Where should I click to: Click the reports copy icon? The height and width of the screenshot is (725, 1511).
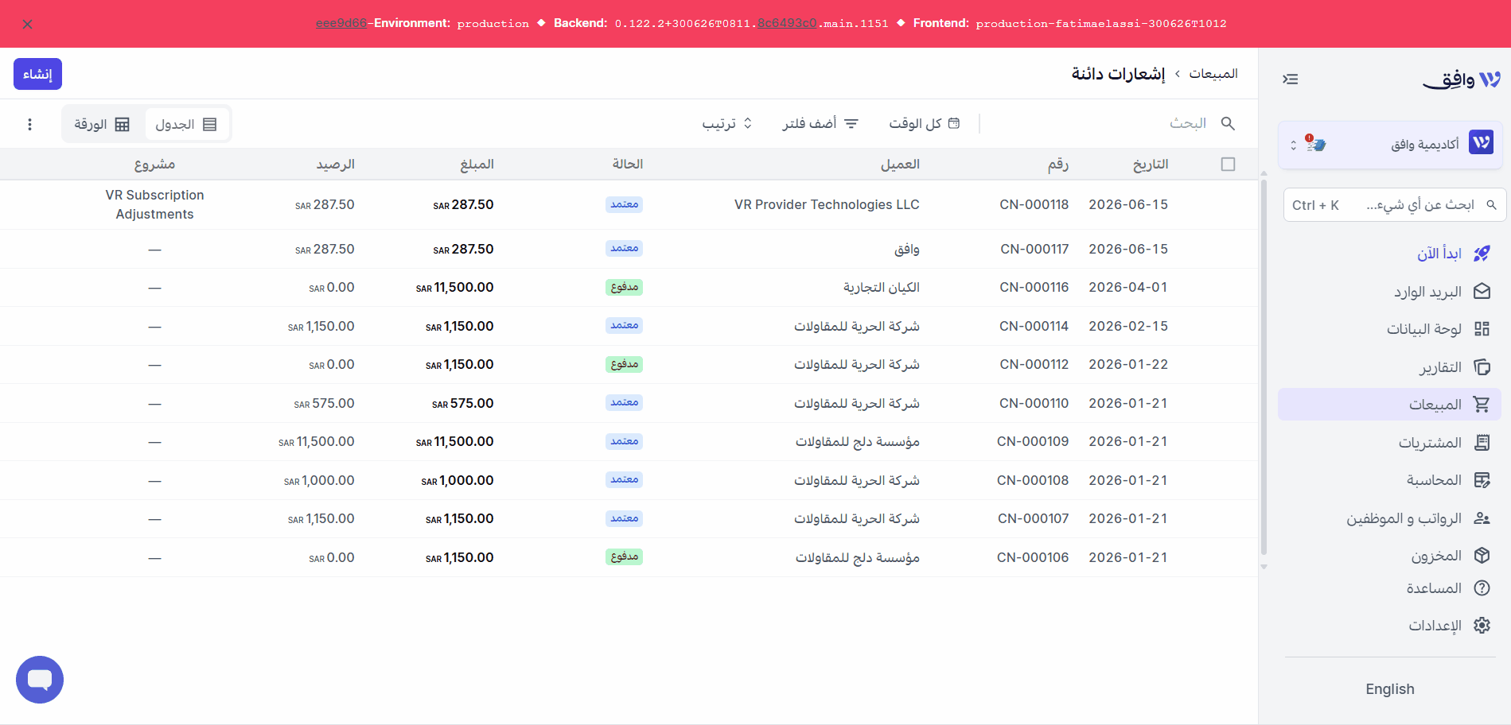[x=1482, y=367]
